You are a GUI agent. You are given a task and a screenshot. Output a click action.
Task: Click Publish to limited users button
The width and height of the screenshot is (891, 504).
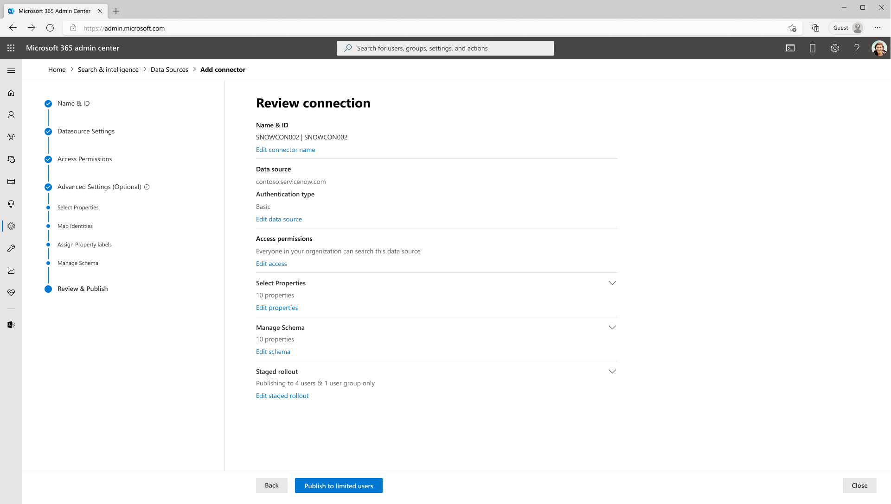click(339, 485)
